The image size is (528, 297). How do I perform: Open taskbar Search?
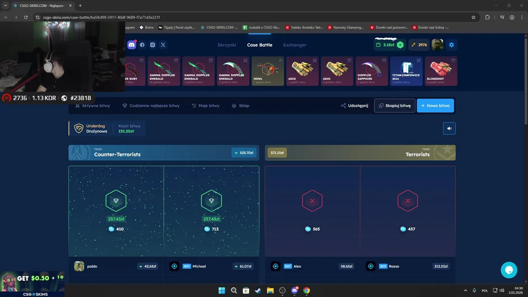[x=234, y=290]
